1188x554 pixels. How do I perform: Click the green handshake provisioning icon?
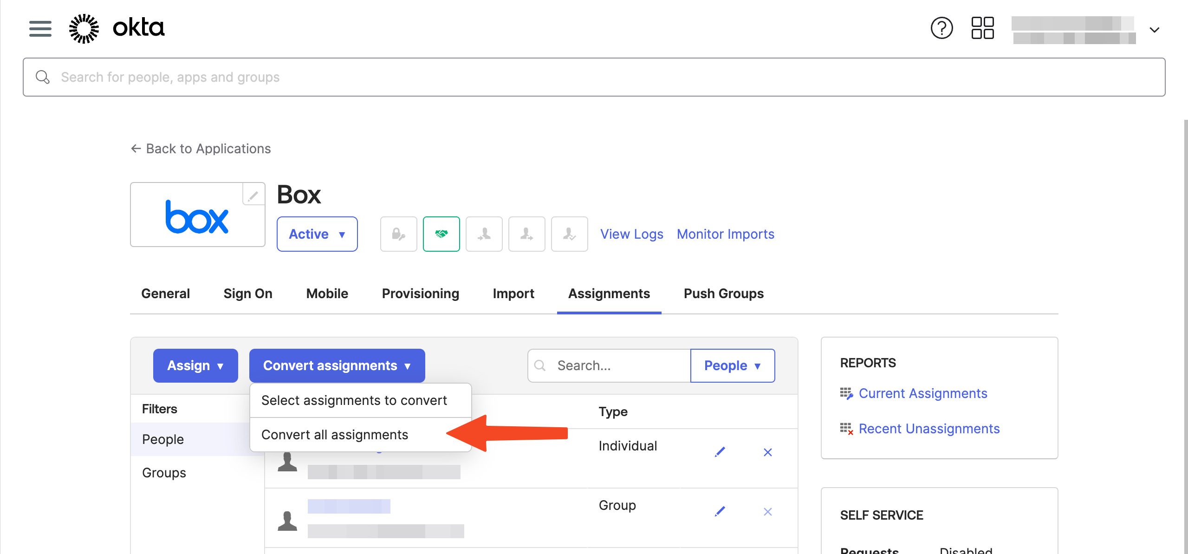[441, 234]
